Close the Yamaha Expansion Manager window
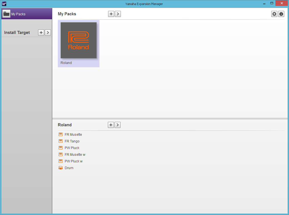289x215 pixels. [x=281, y=3]
